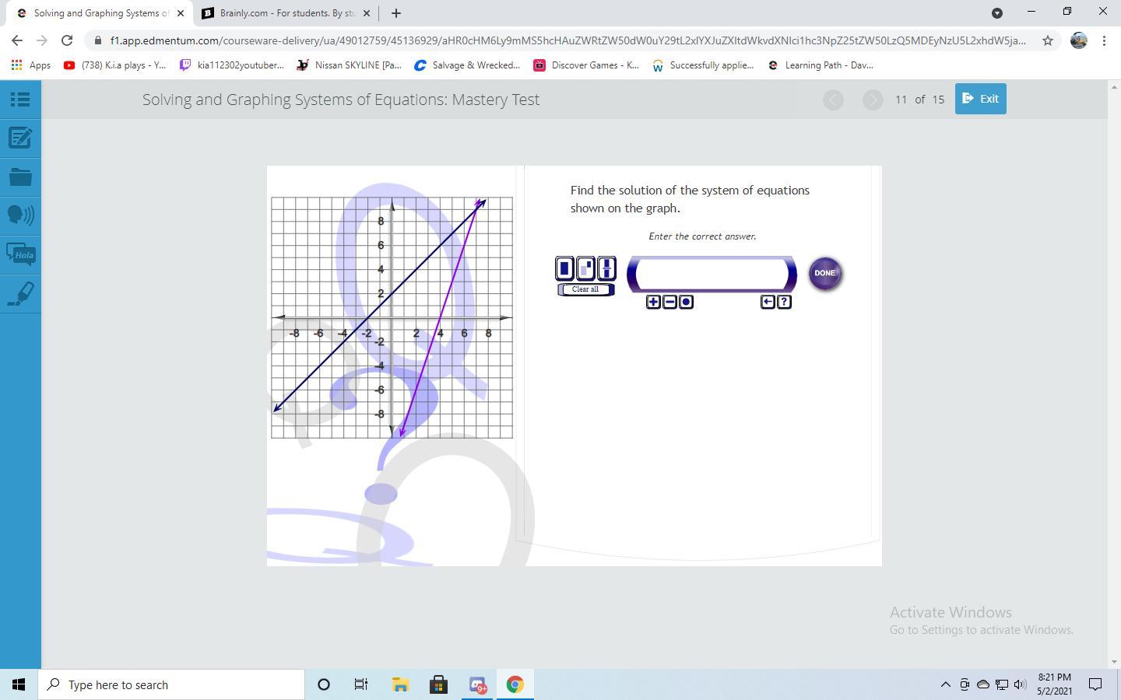Select the highlighter tool
Viewport: 1121px width, 700px height.
click(20, 294)
